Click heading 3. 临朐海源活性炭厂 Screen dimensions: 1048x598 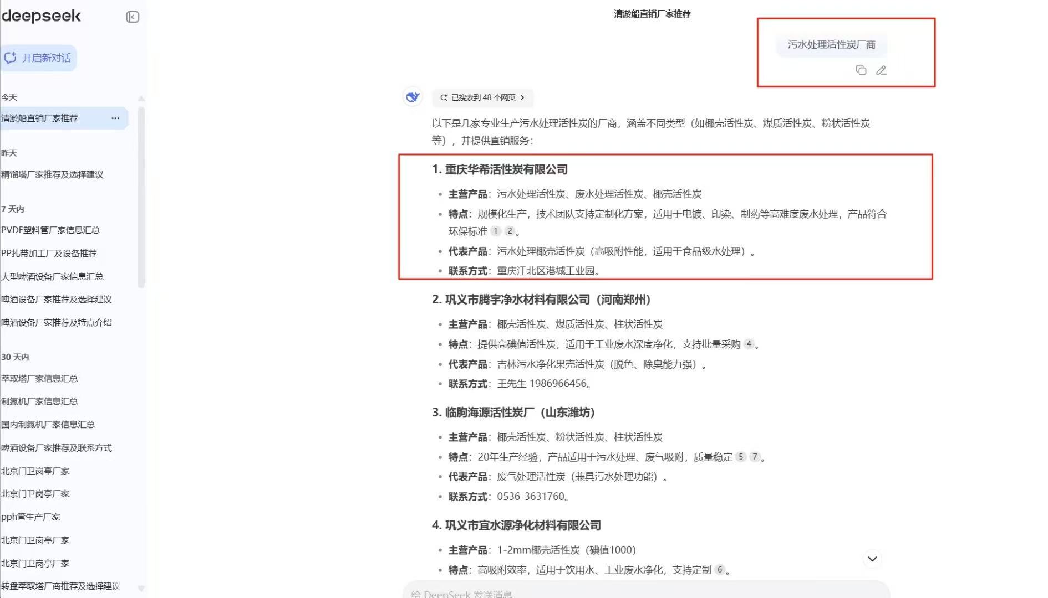513,413
